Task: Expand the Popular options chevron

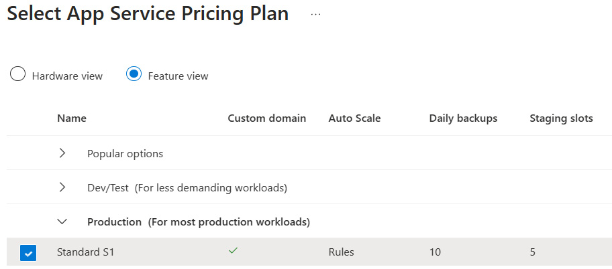Action: (62, 153)
